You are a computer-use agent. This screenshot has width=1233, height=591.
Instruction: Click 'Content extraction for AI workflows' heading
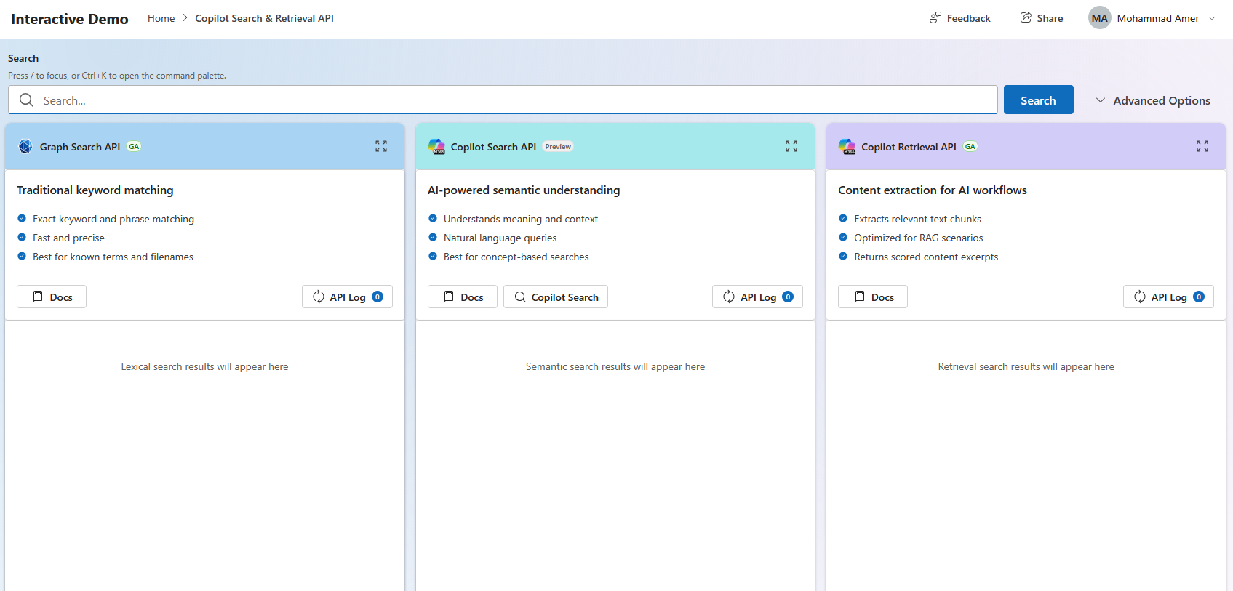(933, 190)
